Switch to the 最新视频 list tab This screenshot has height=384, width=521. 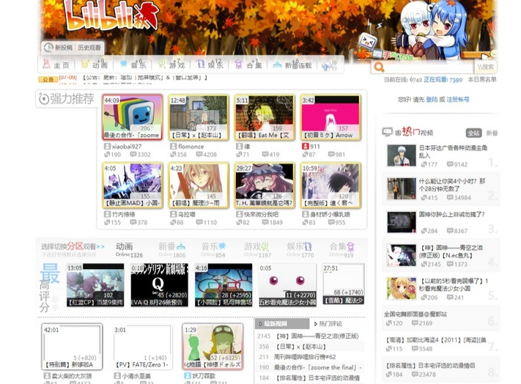[282, 324]
